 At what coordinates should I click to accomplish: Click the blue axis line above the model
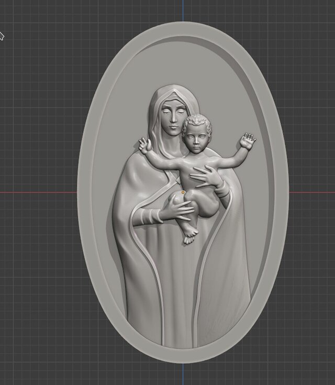click(x=183, y=9)
